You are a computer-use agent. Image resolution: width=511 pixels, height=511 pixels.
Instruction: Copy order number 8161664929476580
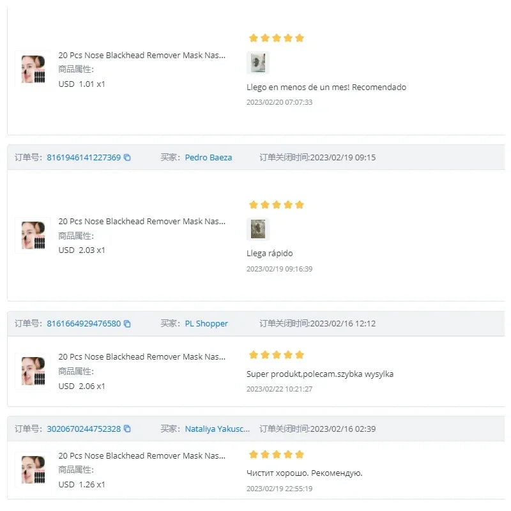[127, 324]
